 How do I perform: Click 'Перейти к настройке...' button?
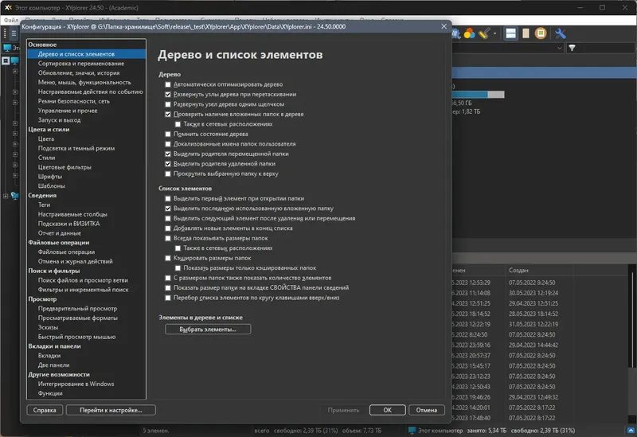coord(111,410)
